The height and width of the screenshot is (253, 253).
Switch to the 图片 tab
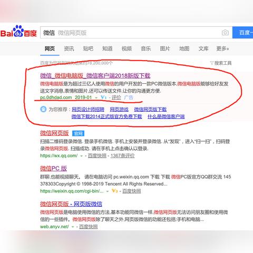click(165, 48)
